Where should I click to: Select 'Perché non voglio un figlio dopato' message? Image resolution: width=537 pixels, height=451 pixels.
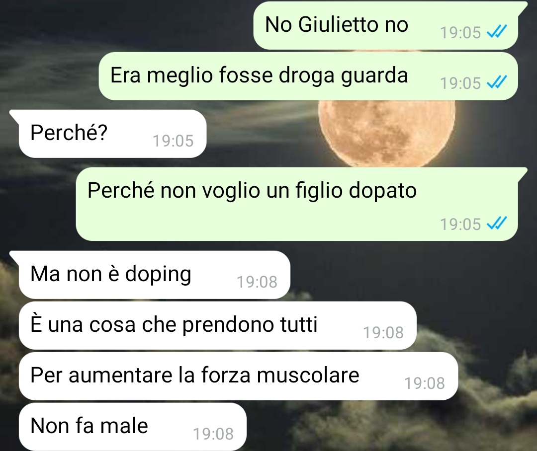[x=297, y=204]
